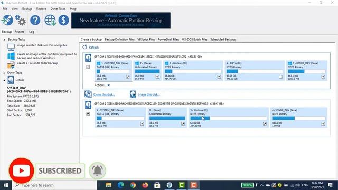Show hidden system tray icons chevron

(x=262, y=185)
